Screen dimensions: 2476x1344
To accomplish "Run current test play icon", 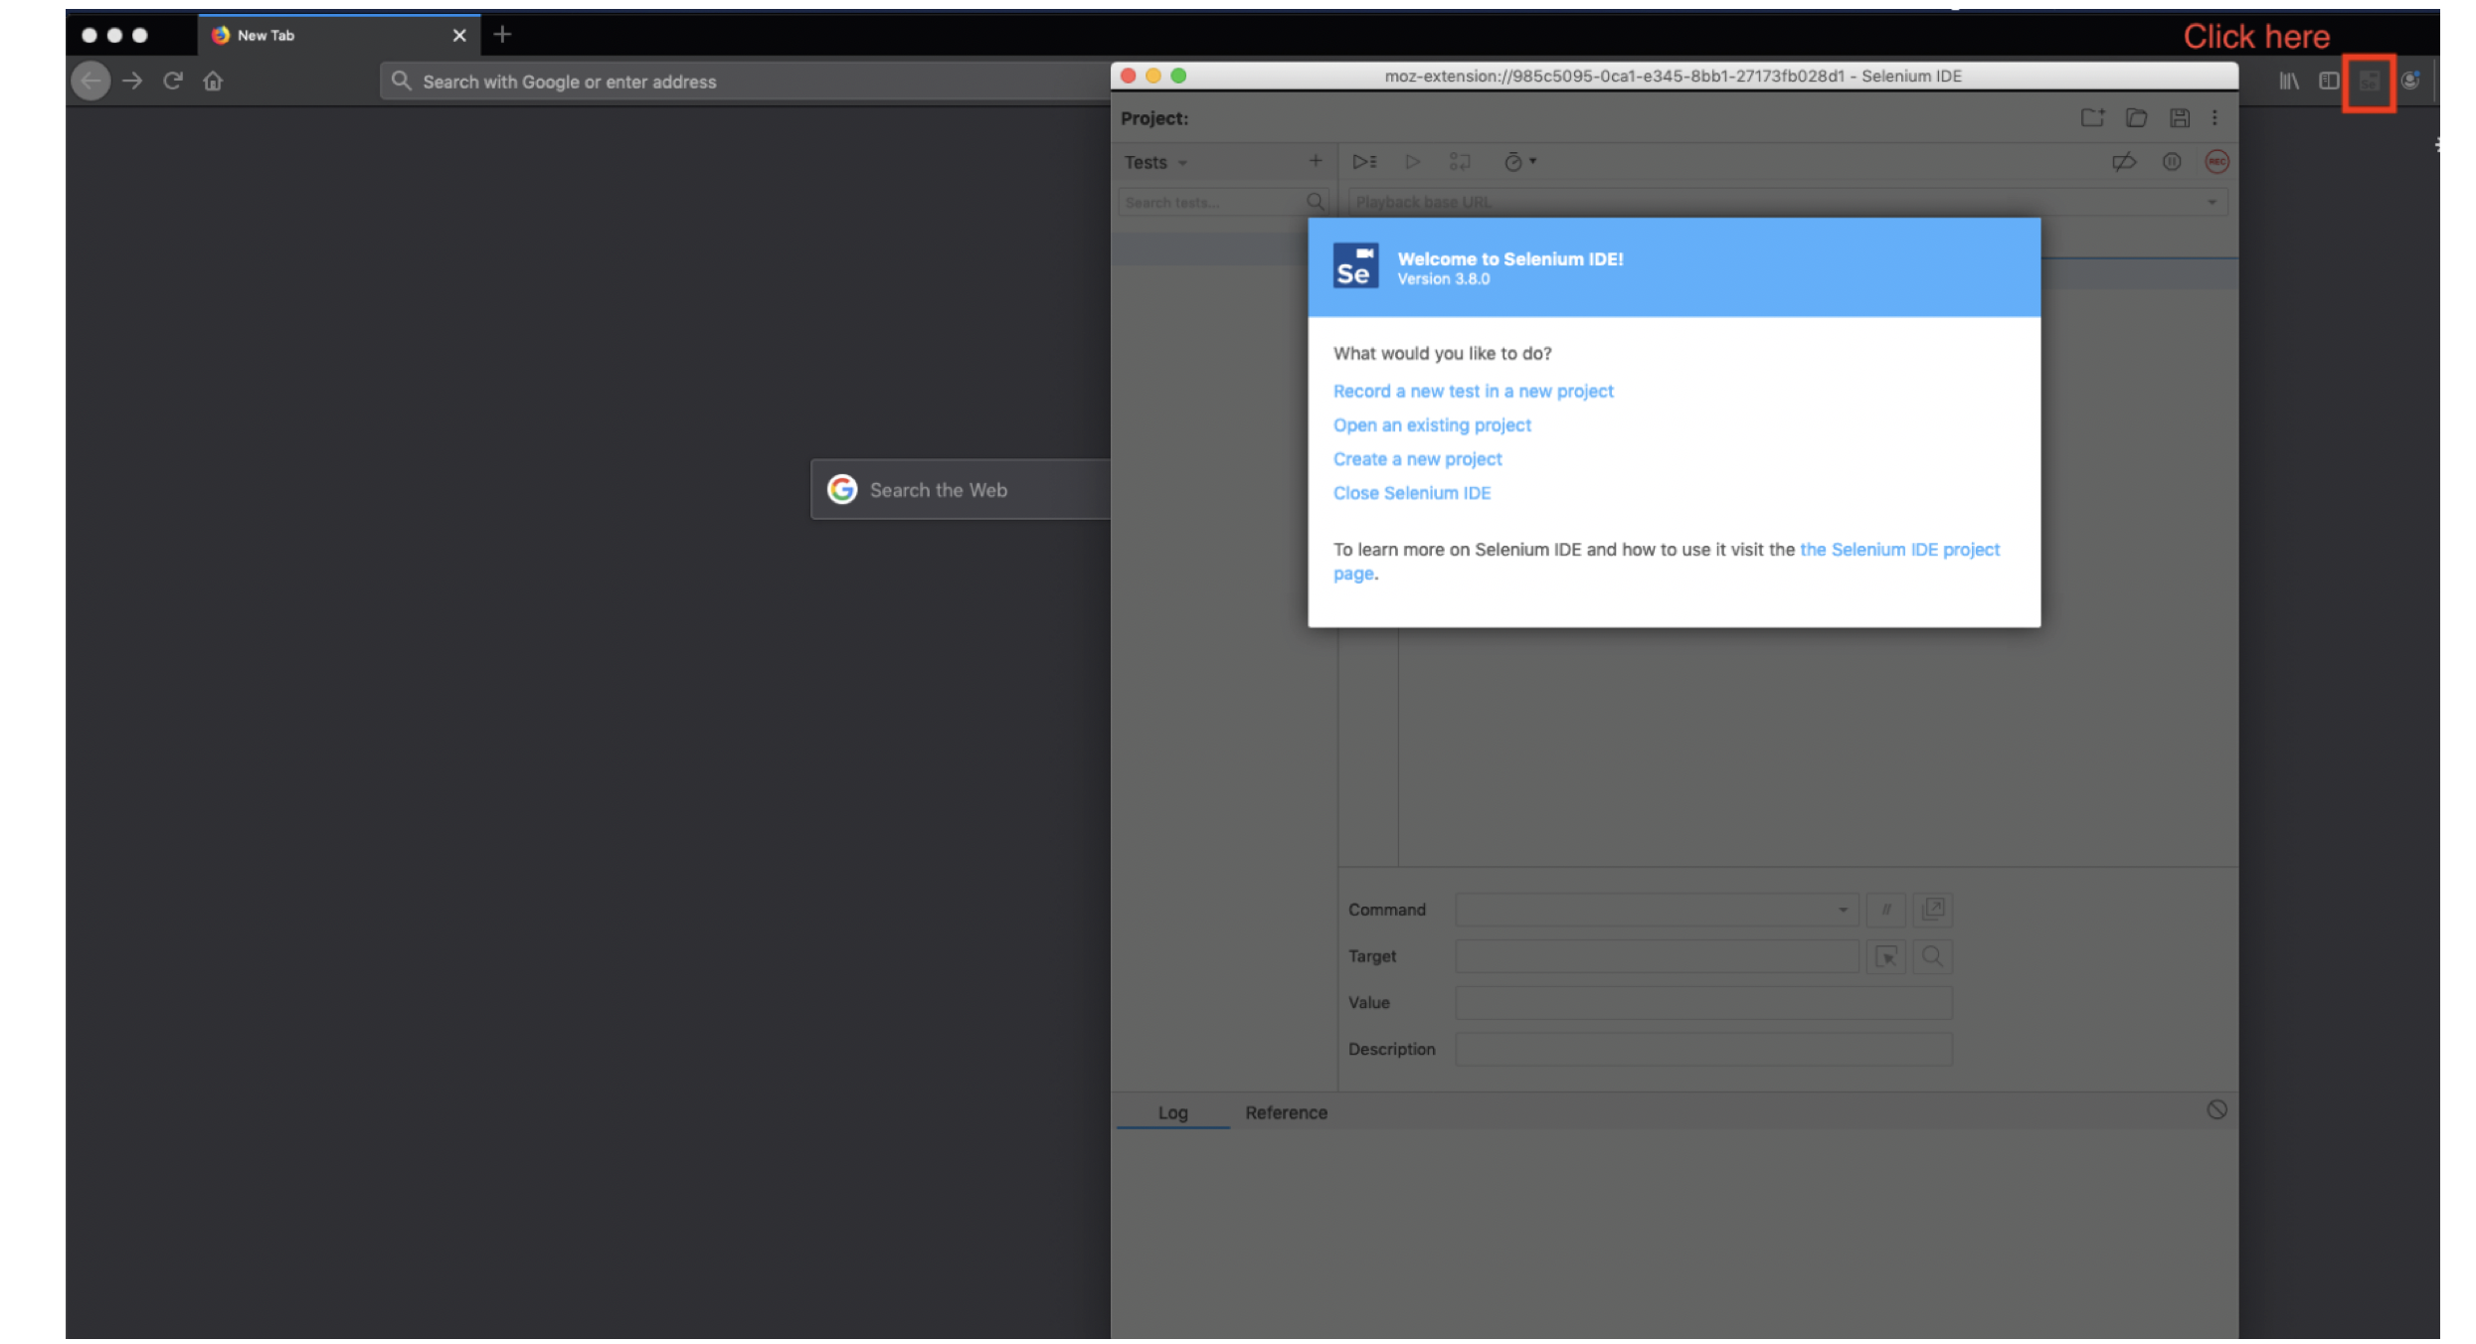I will click(x=1412, y=162).
